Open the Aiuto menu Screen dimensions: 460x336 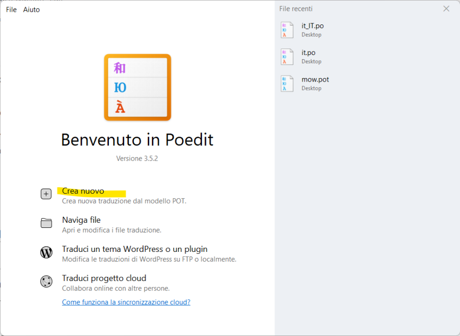[31, 10]
